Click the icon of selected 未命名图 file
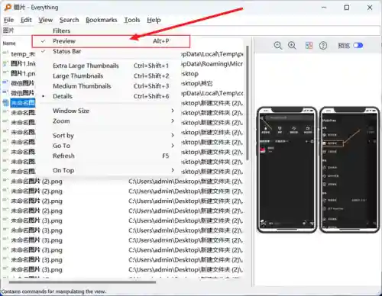This screenshot has height=296, width=382. click(x=5, y=103)
